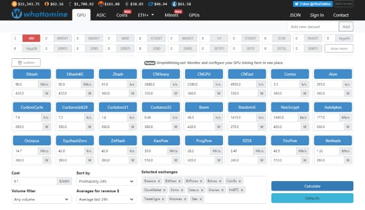
Task: Click the custom button
Action: click(x=26, y=62)
